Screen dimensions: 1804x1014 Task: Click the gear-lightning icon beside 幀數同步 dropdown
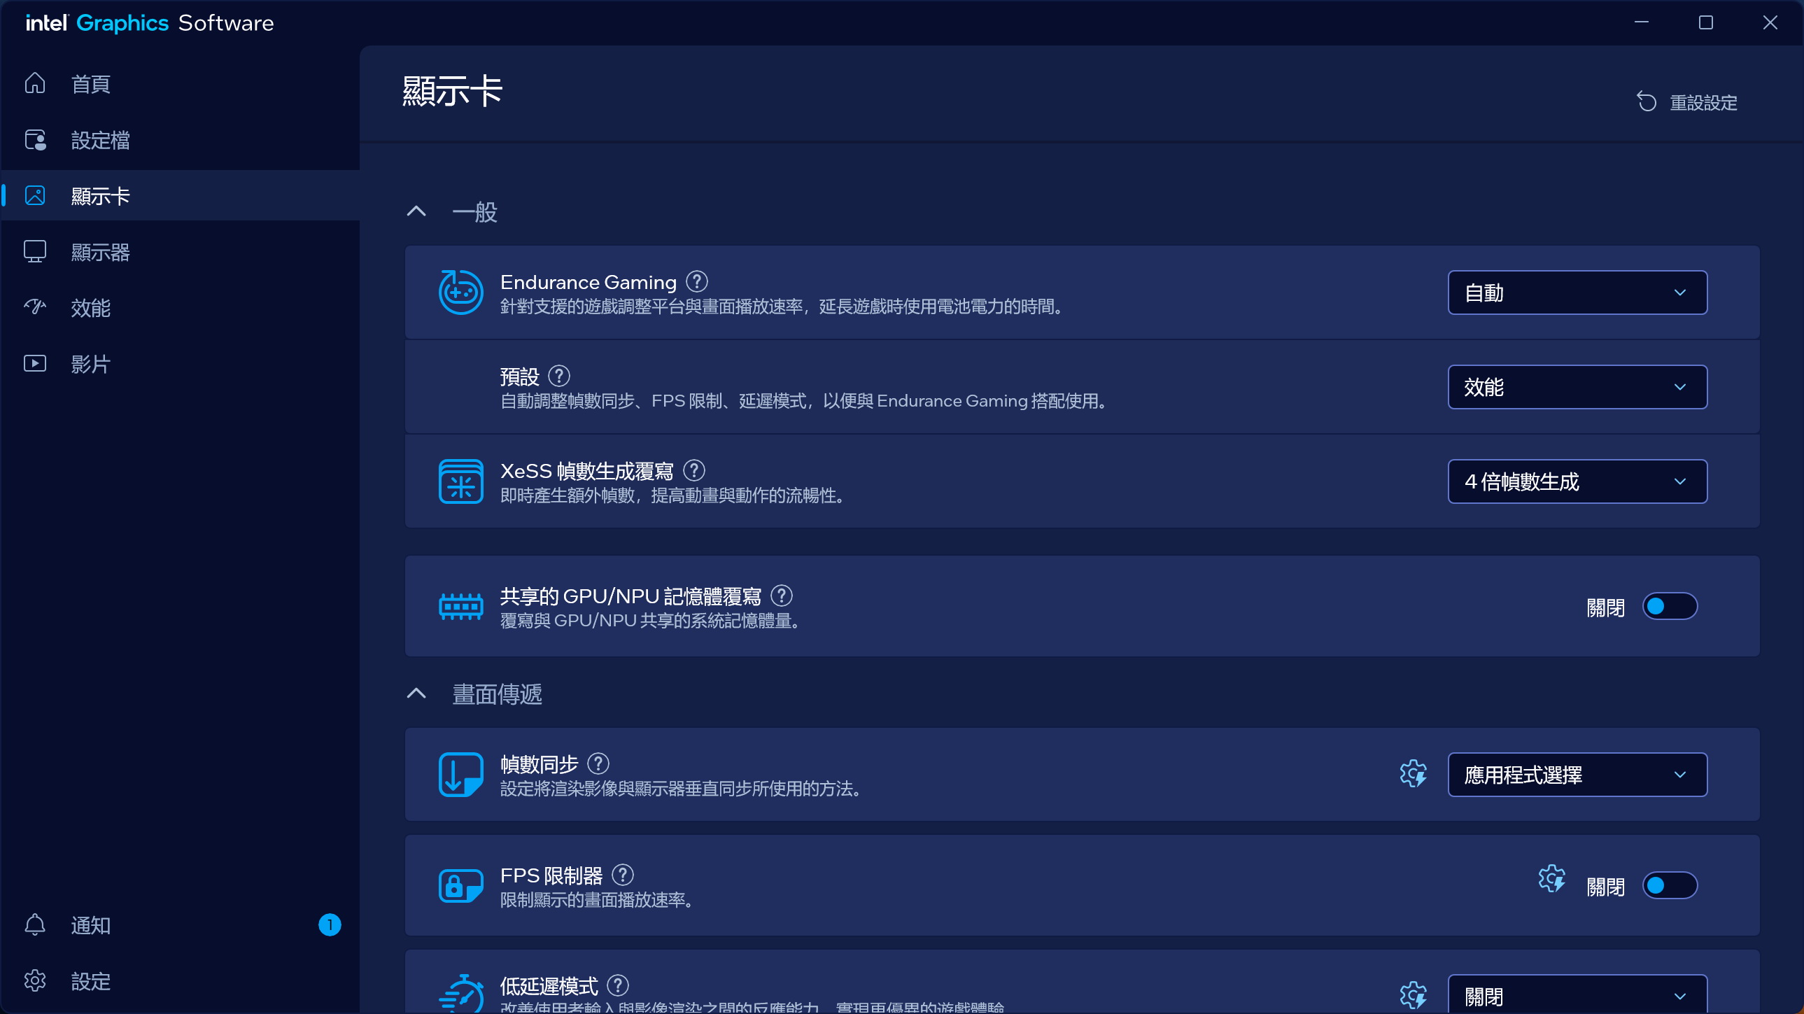pyautogui.click(x=1413, y=774)
